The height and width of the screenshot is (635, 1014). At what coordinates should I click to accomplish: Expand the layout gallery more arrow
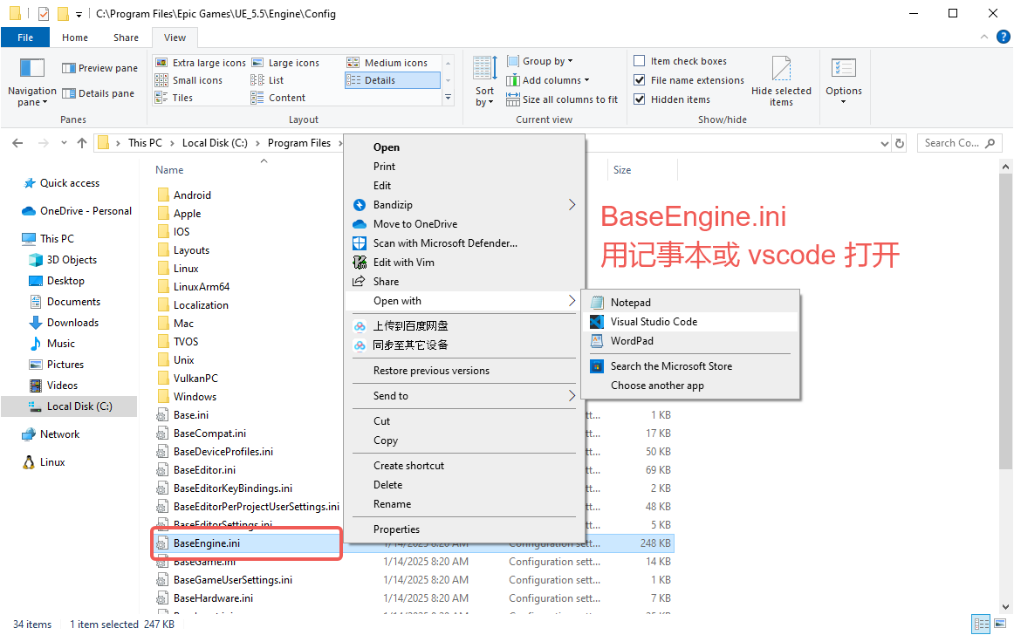click(x=449, y=98)
